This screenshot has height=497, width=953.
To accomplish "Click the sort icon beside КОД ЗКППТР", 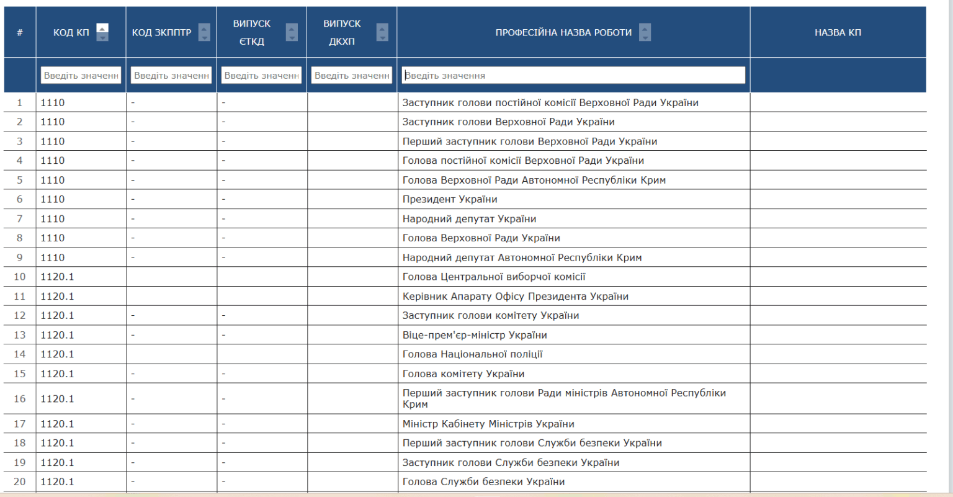I will (204, 32).
